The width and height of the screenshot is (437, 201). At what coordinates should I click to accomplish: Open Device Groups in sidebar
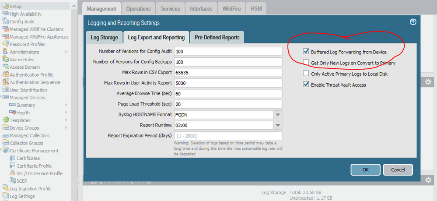pyautogui.click(x=24, y=128)
